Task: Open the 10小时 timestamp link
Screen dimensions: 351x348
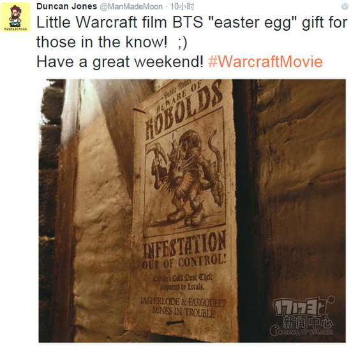Action: pyautogui.click(x=182, y=6)
